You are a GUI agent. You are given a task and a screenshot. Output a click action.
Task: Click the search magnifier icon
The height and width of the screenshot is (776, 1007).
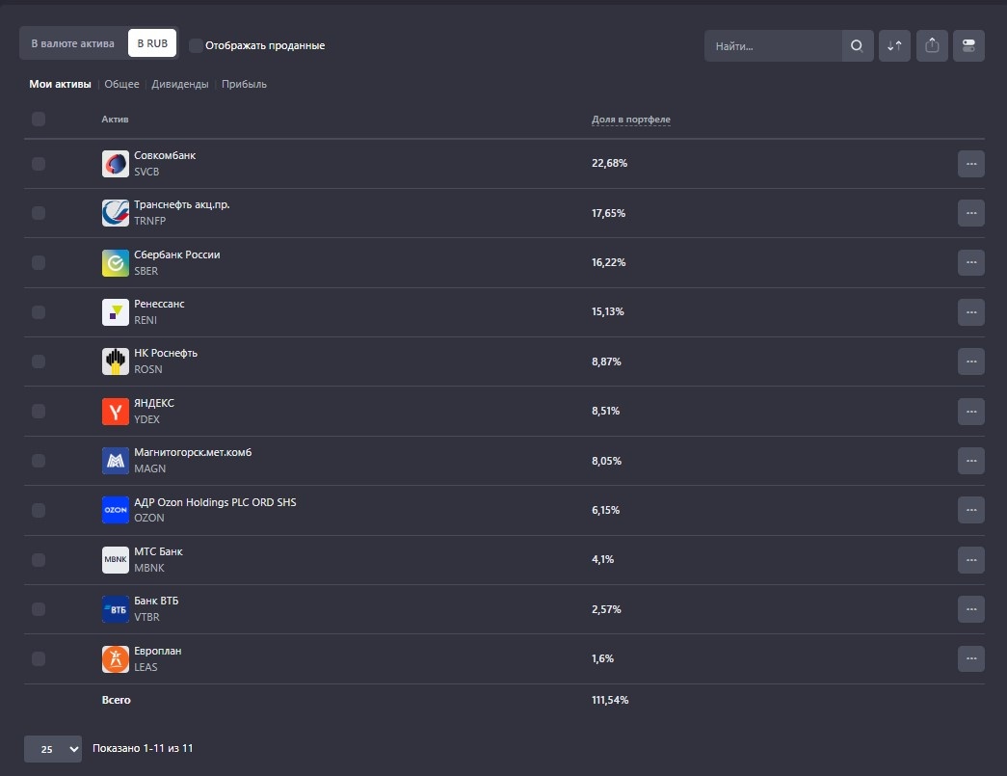857,45
